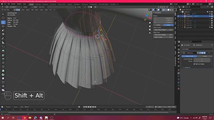Screen dimensions: 214x120
Task: Select Catmull-Clark subdivision type
Action: click(189, 56)
